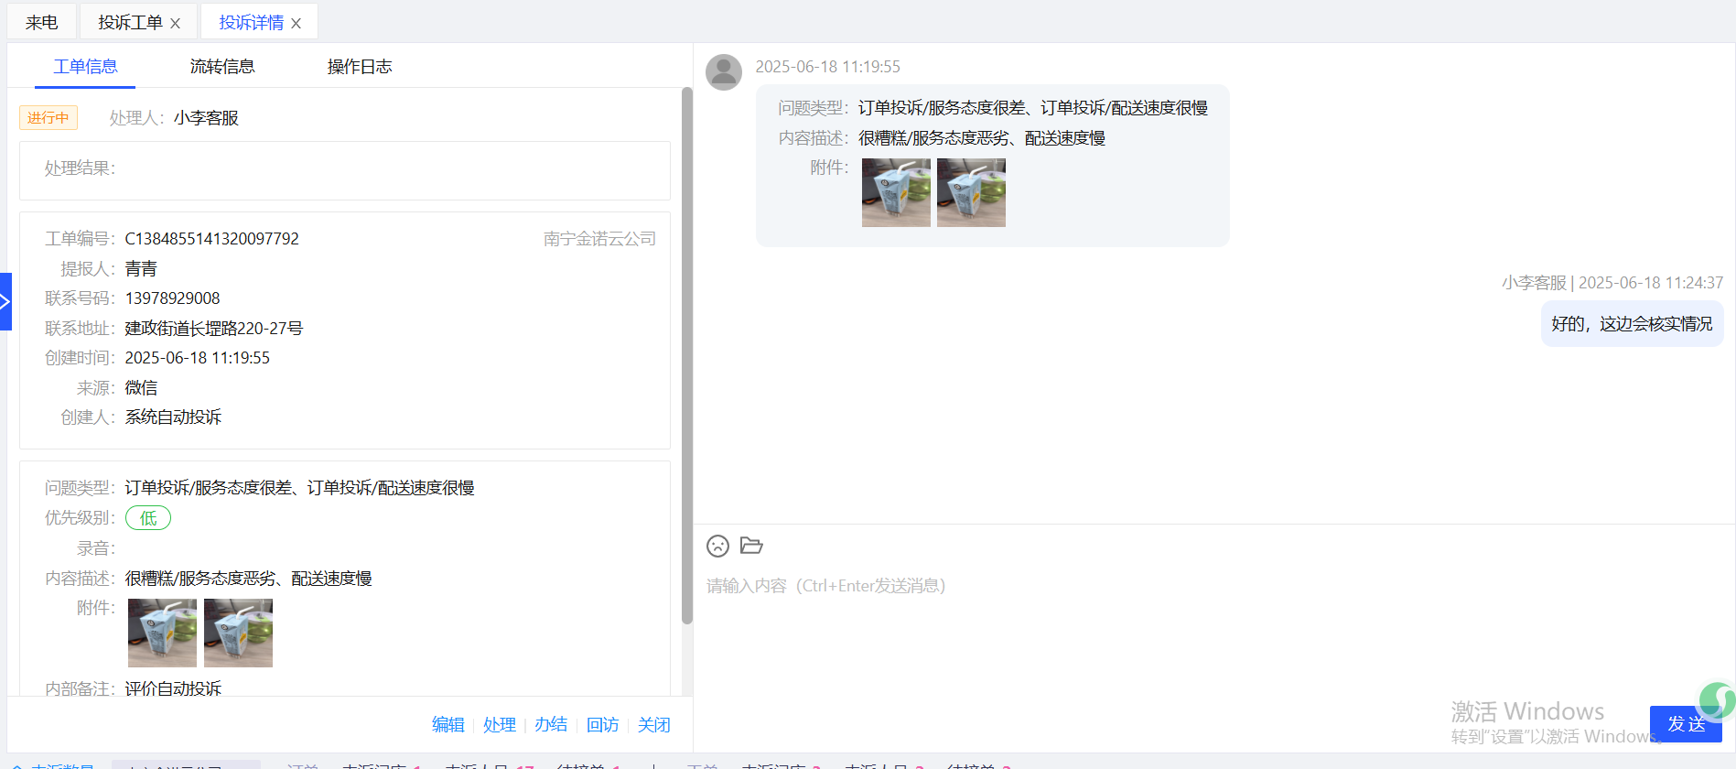
Task: Click the 编辑 link
Action: tap(448, 725)
